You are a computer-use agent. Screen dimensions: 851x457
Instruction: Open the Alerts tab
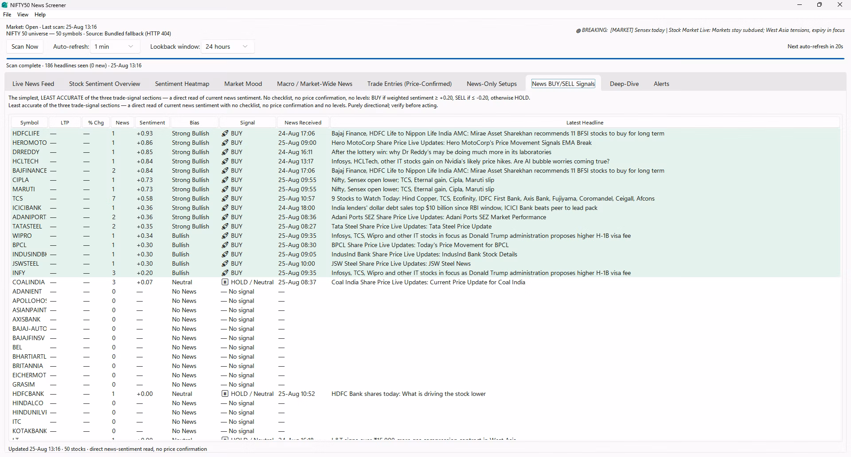point(661,84)
